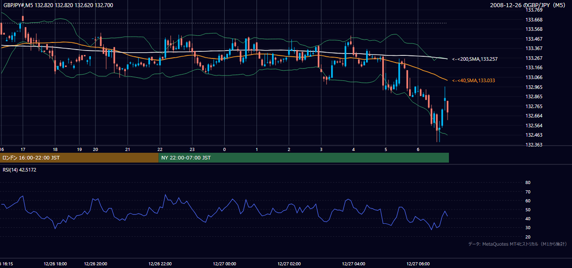
Task: Click the RSI(14) 42.5172 indicator label
Action: (20, 170)
